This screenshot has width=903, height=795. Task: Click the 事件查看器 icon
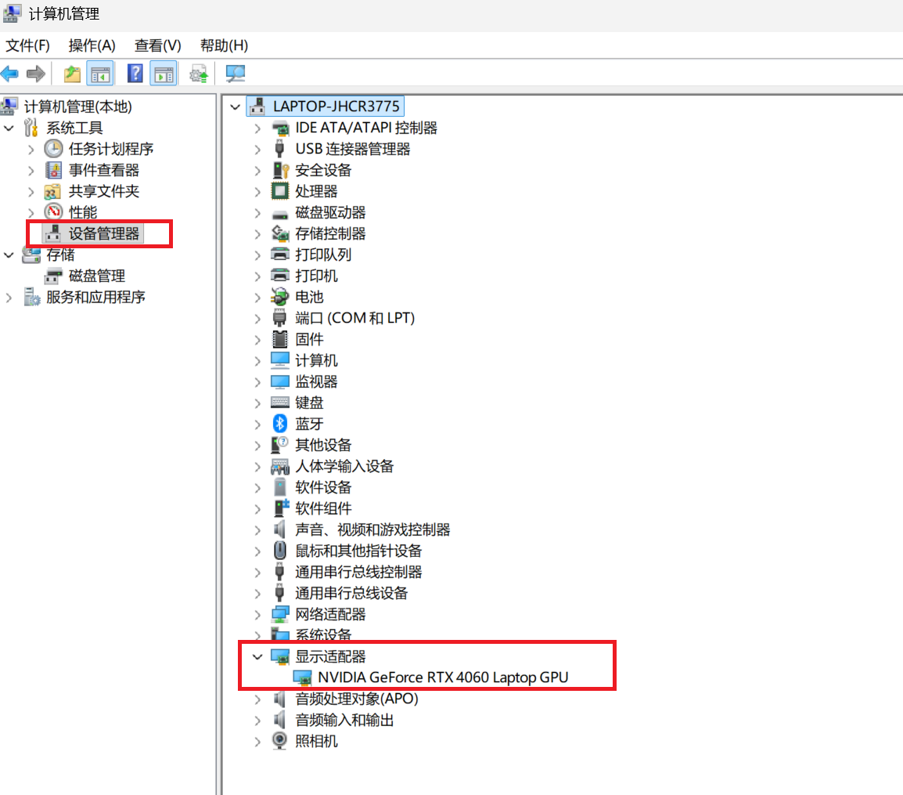(53, 170)
